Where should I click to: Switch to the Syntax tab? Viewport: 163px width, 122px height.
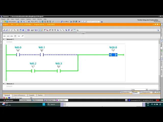click(40, 95)
